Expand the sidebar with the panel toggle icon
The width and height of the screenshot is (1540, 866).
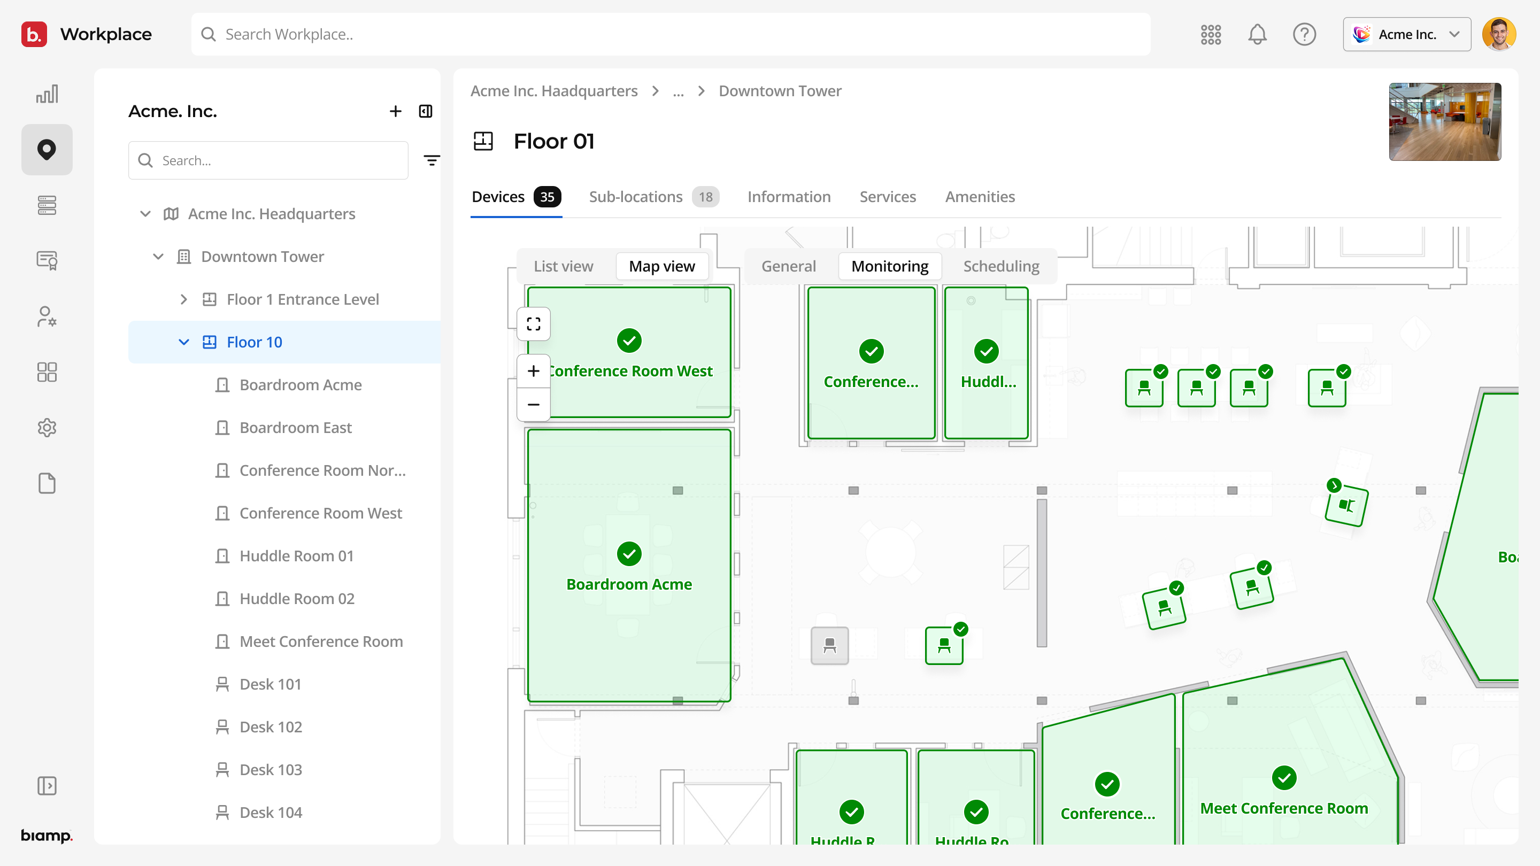47,785
